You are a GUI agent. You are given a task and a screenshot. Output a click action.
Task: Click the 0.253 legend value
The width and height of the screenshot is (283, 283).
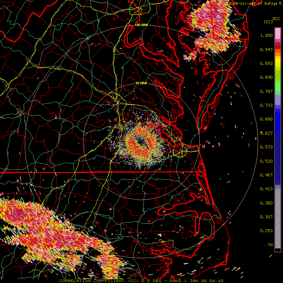coord(266,231)
